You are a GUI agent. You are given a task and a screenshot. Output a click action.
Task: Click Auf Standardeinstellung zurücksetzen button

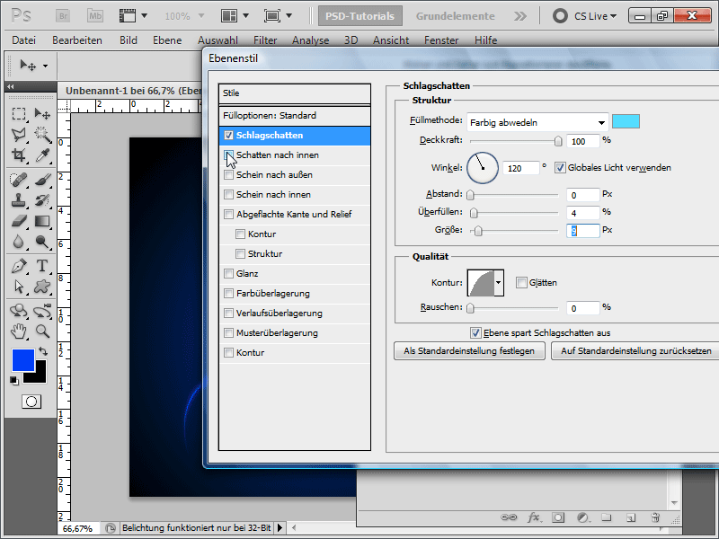pos(635,351)
